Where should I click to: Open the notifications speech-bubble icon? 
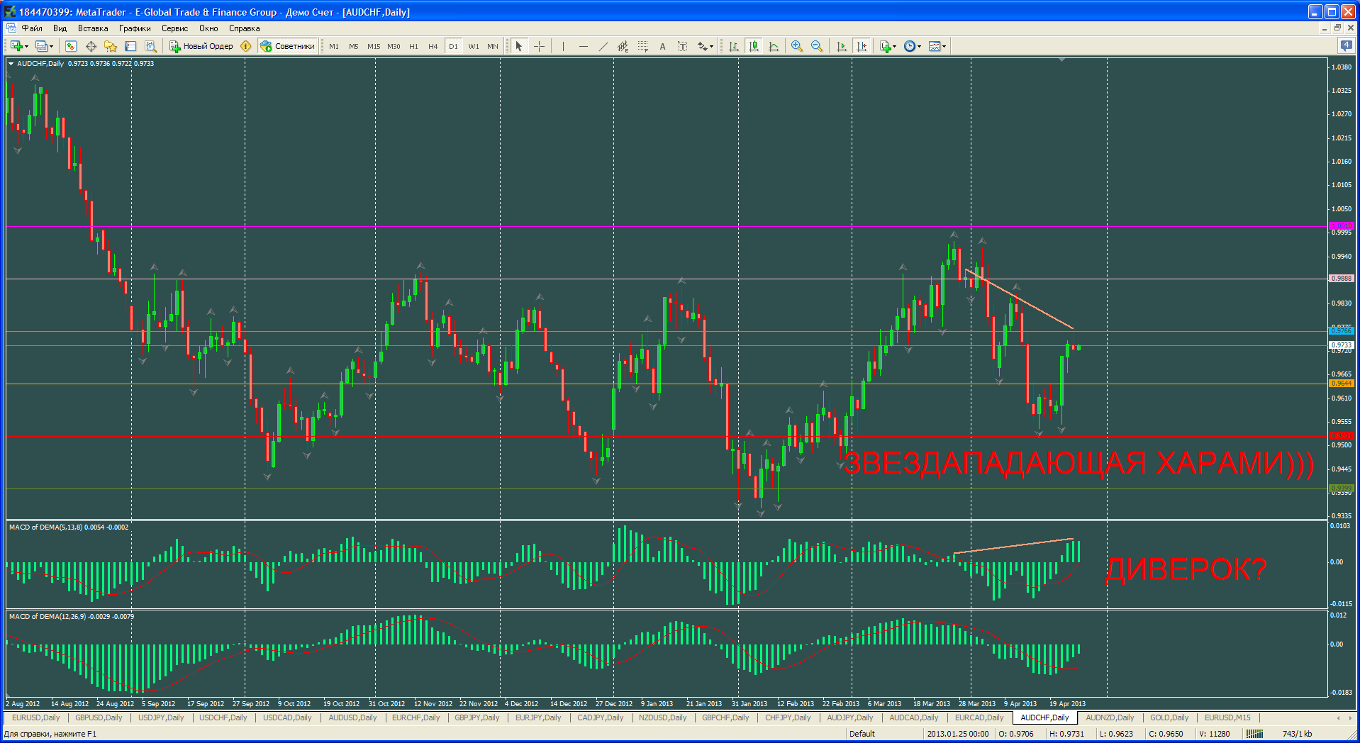pos(1346,45)
